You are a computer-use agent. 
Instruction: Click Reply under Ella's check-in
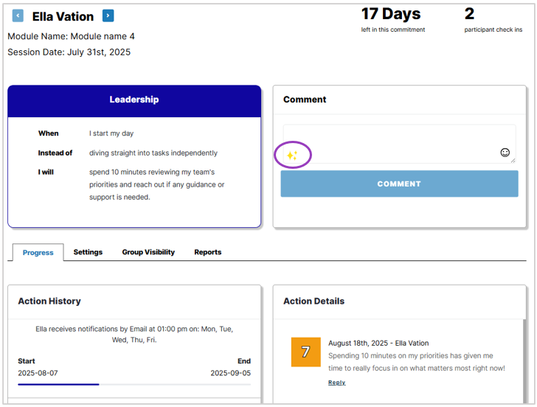pyautogui.click(x=336, y=383)
